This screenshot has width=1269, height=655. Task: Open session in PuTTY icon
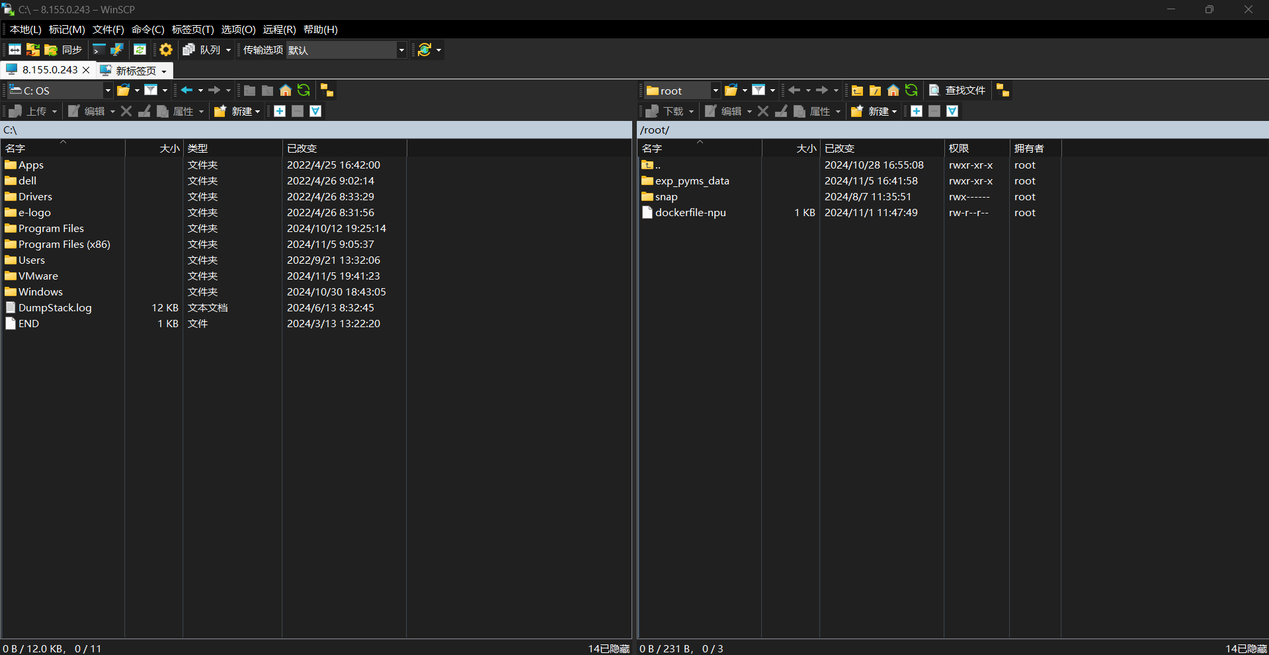117,50
